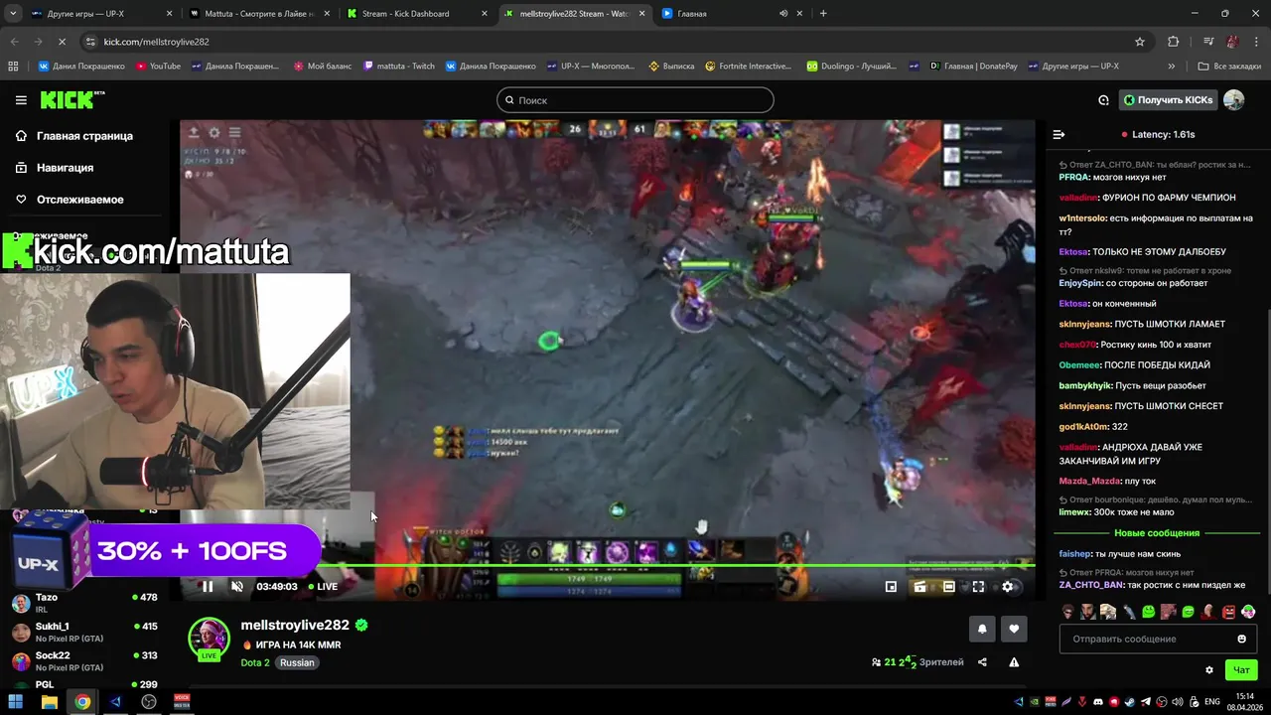Unmute the stream player audio
The height and width of the screenshot is (715, 1271).
(236, 587)
